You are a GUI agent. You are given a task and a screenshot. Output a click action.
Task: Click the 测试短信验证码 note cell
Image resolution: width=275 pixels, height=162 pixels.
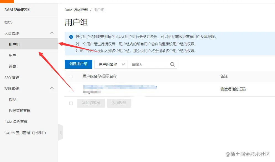pos(233,89)
